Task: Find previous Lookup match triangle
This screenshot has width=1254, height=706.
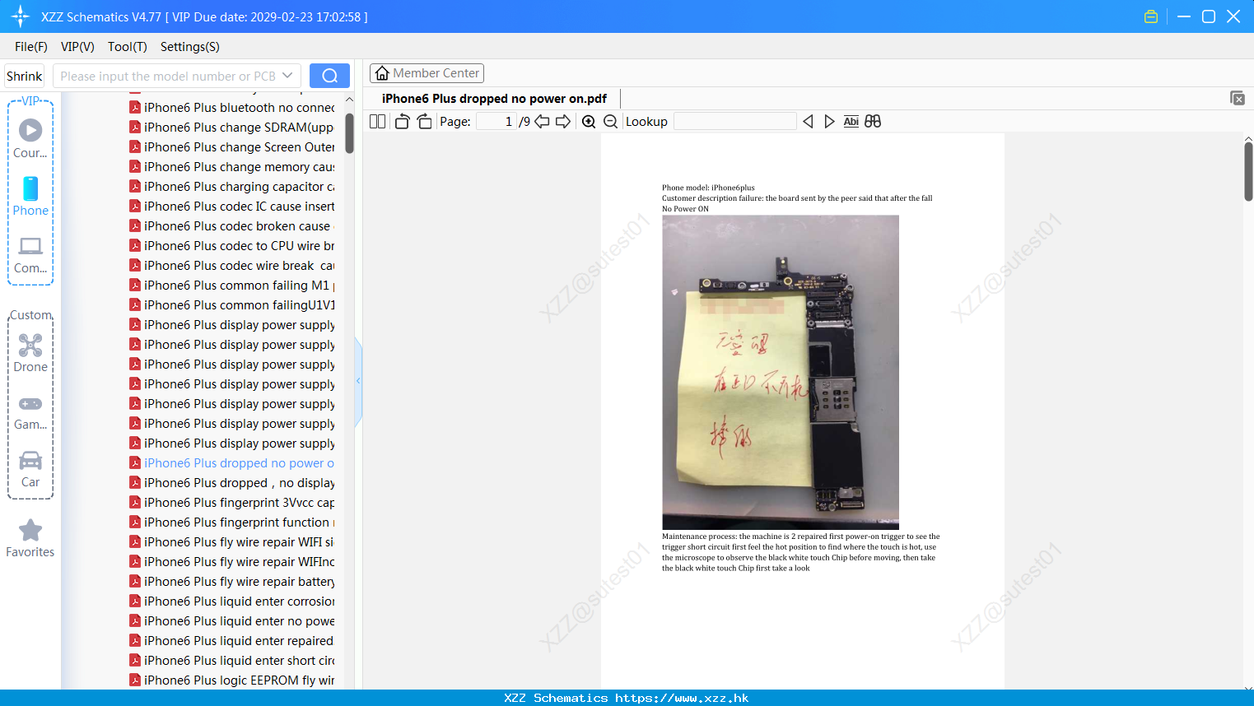Action: (x=808, y=122)
